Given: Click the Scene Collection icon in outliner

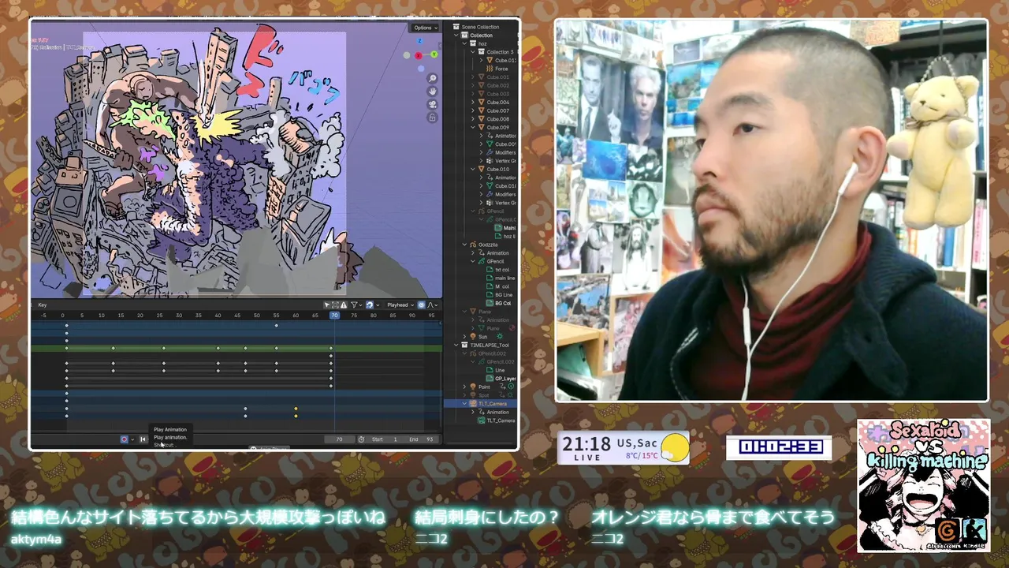Looking at the screenshot, I should (456, 27).
